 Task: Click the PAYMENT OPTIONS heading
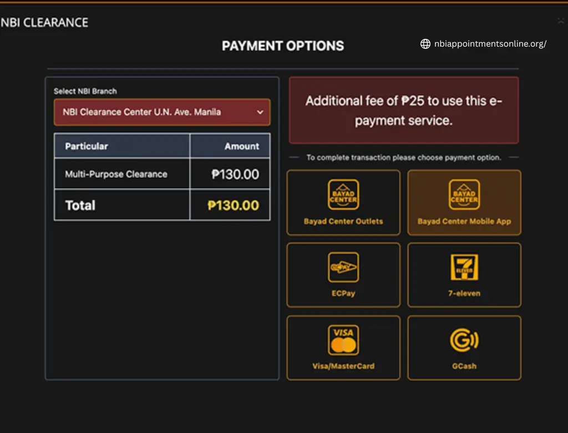click(283, 46)
